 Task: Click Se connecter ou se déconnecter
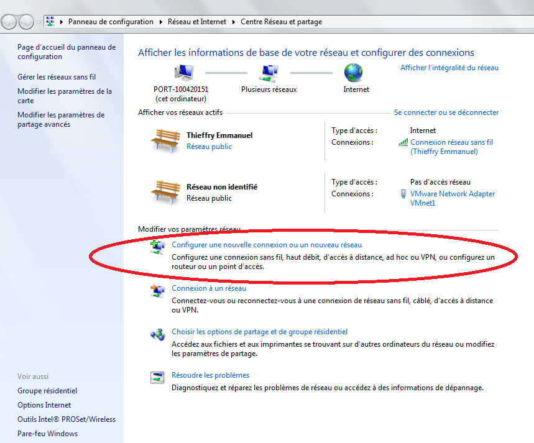click(x=446, y=112)
